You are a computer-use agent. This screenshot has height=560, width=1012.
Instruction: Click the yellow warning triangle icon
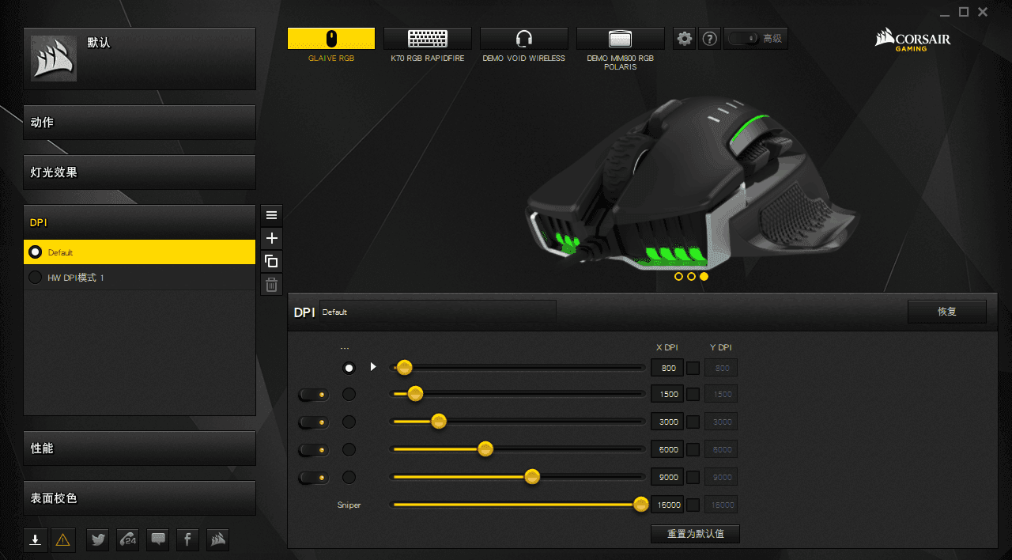pos(63,539)
